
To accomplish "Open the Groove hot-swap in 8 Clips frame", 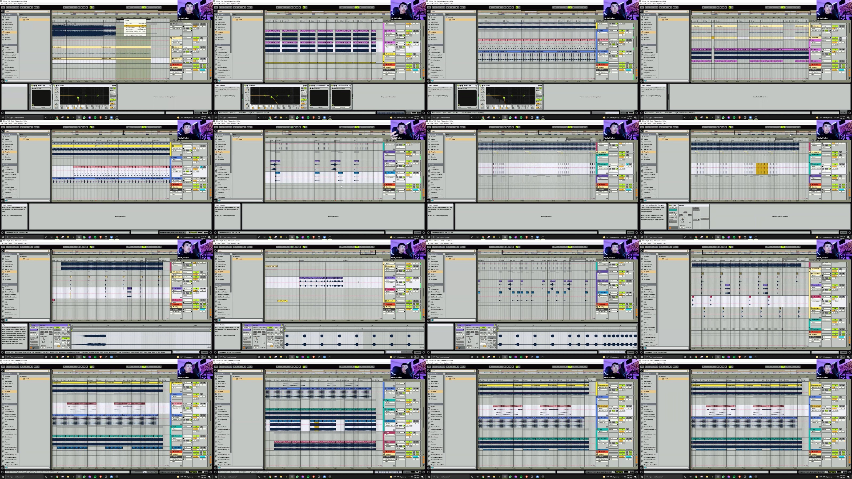I will click(x=676, y=217).
